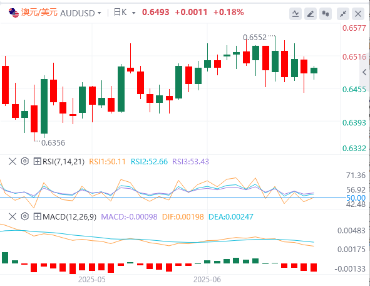
Task: Open the AUDUSD symbol dropdown
Action: [81, 13]
